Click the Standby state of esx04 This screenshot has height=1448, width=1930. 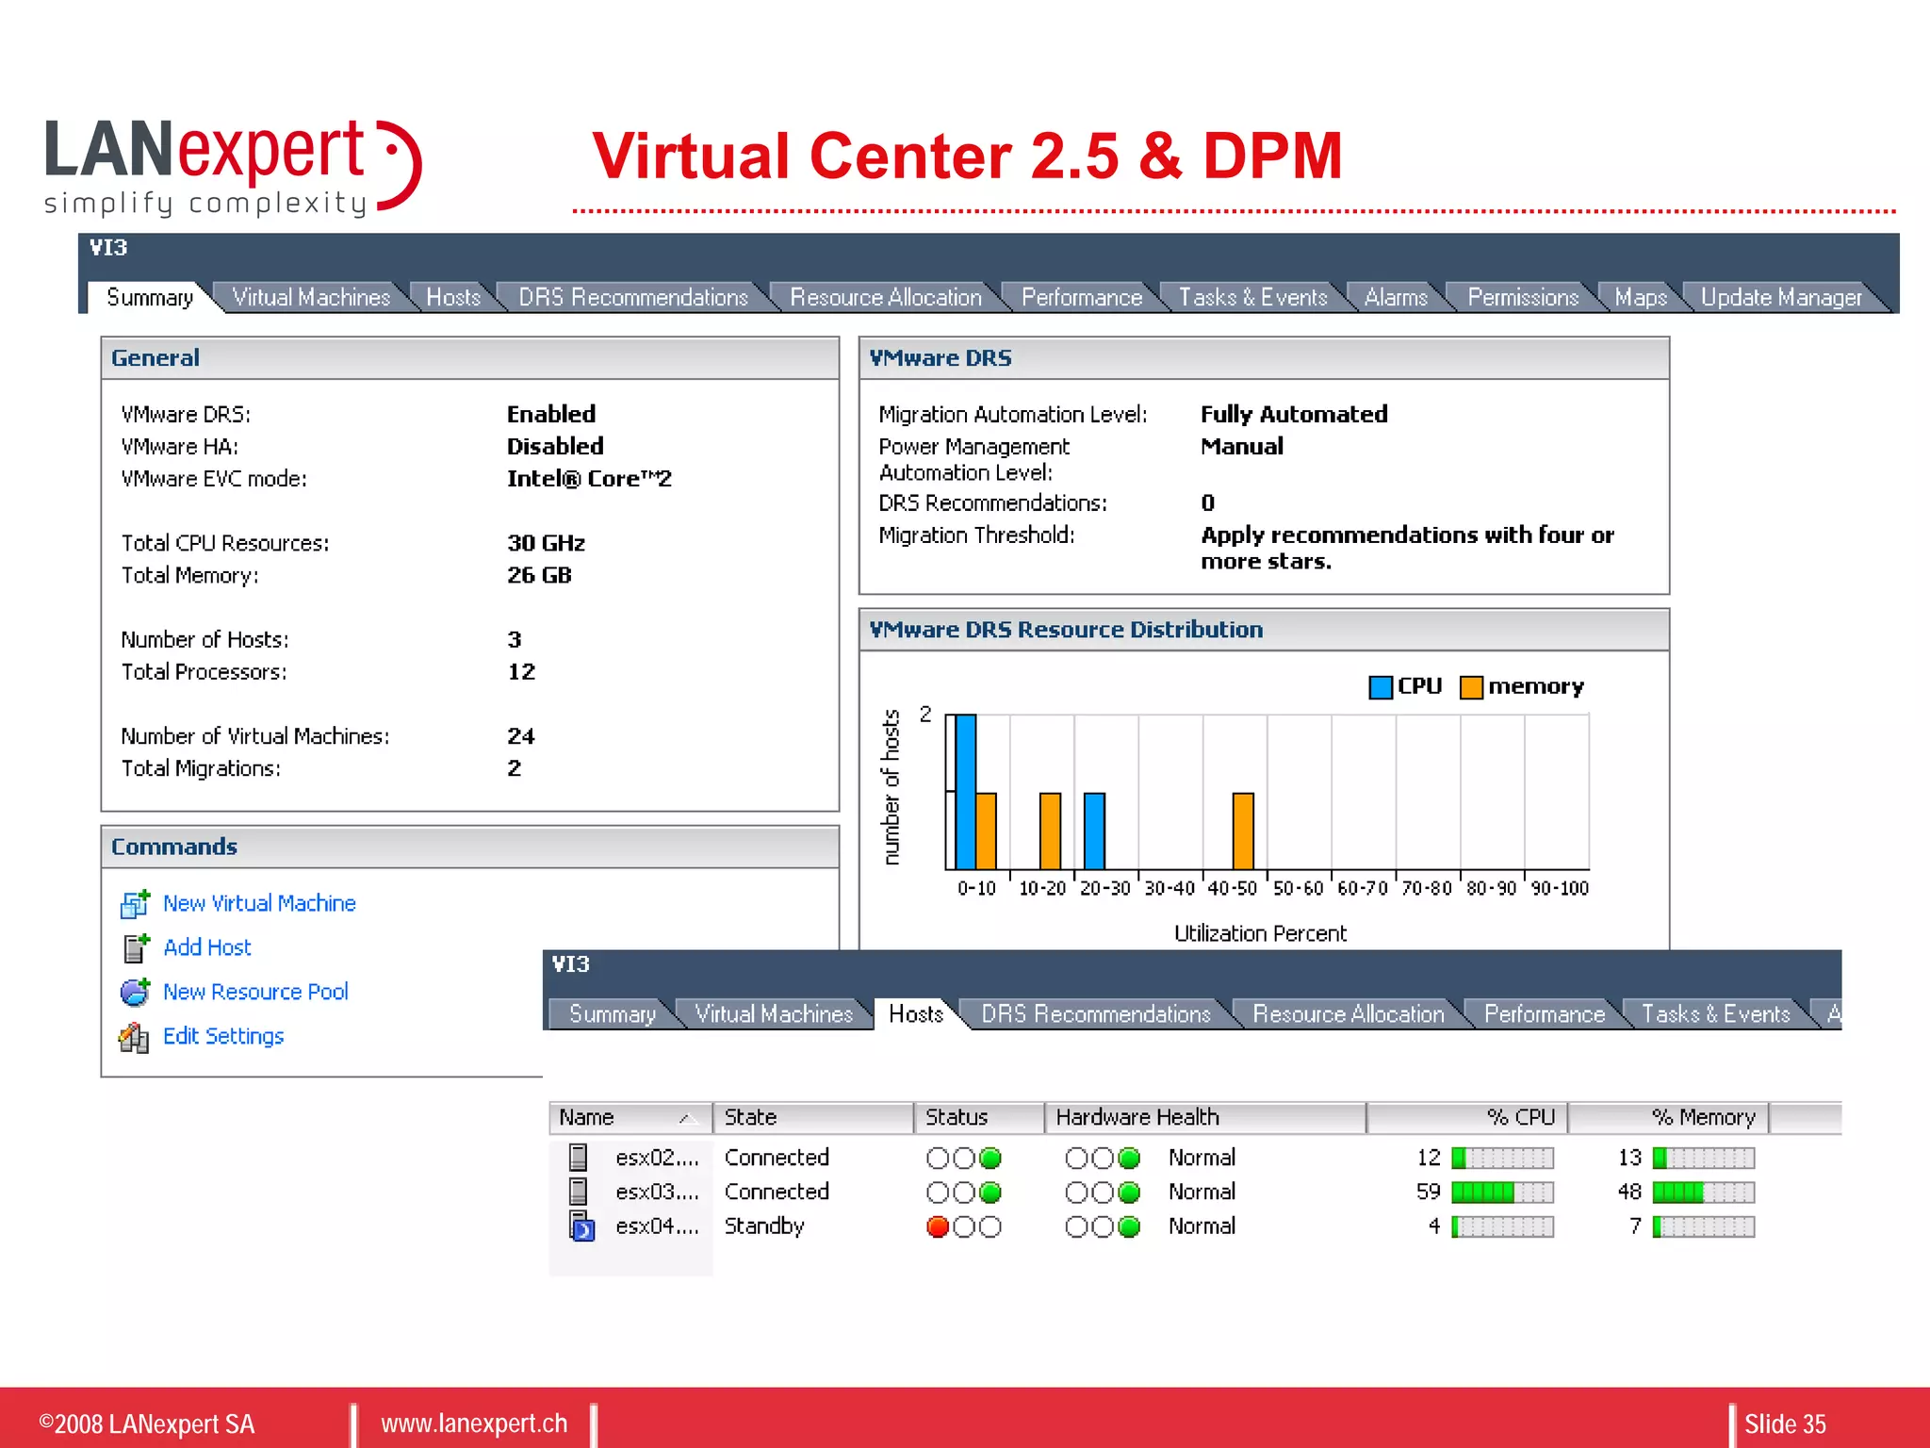tap(764, 1226)
